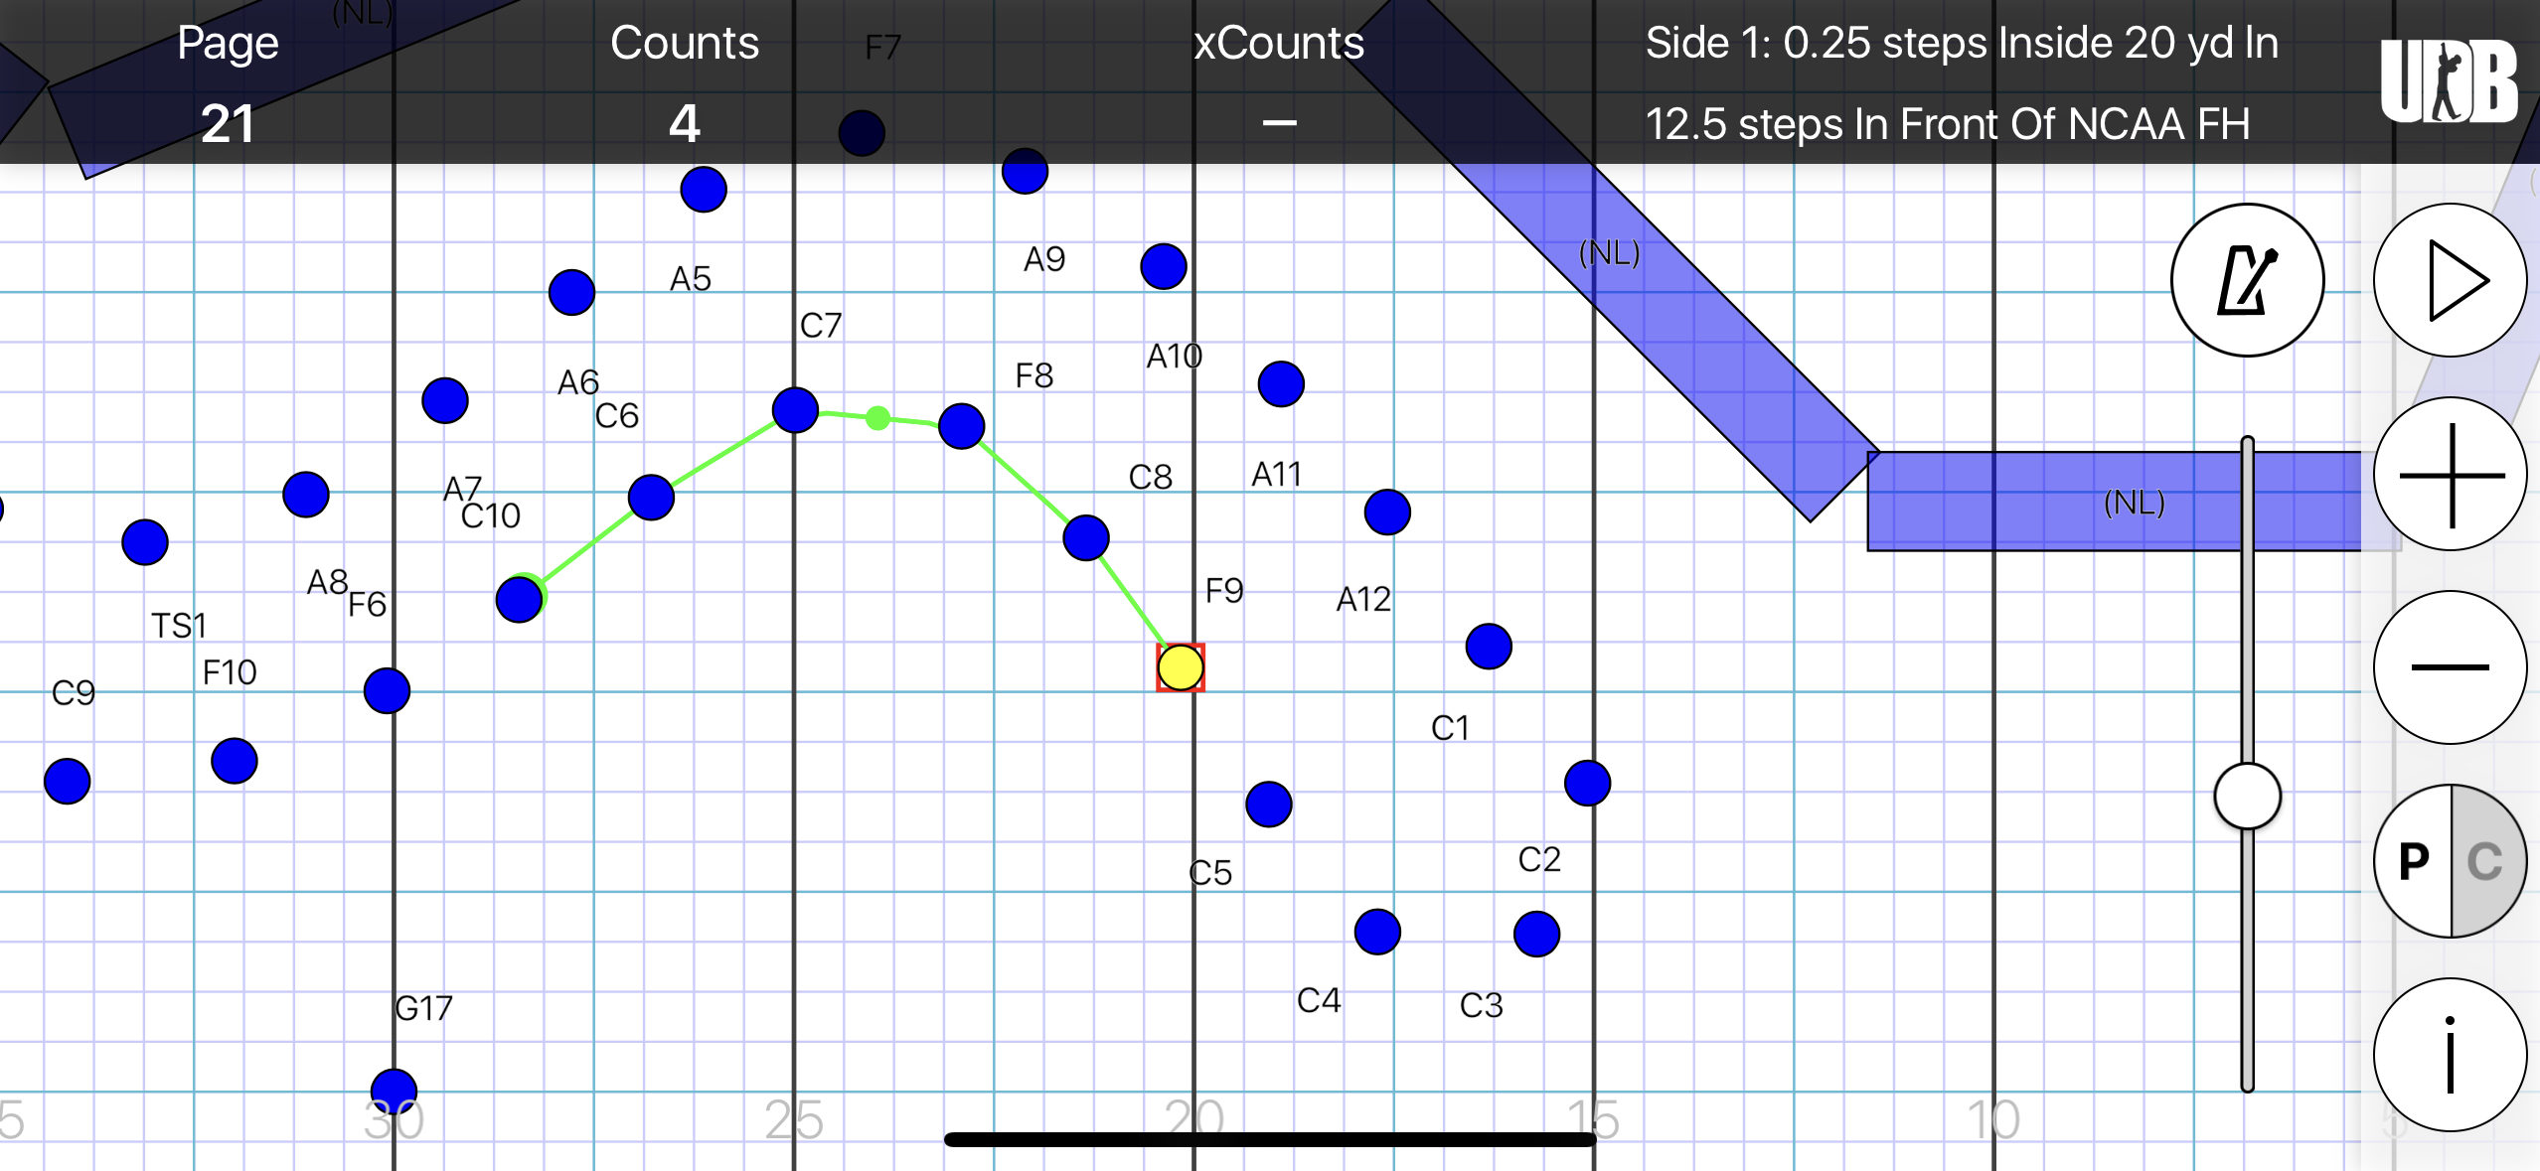2540x1171 pixels.
Task: Open the metronome tempo control
Action: click(2247, 280)
